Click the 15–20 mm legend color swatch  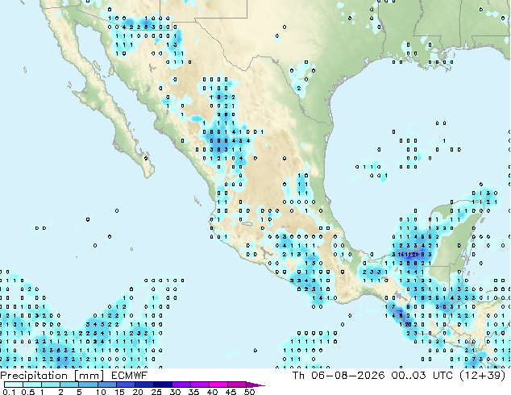[x=126, y=385]
